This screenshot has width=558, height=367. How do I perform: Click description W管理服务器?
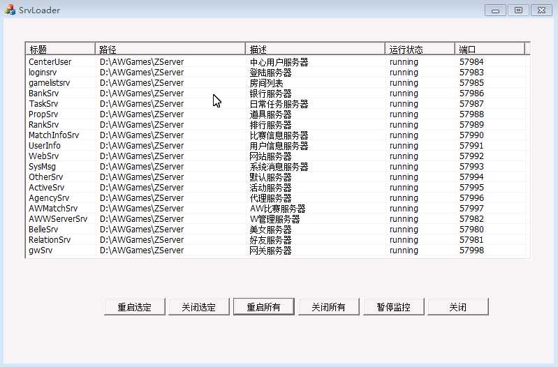click(274, 219)
